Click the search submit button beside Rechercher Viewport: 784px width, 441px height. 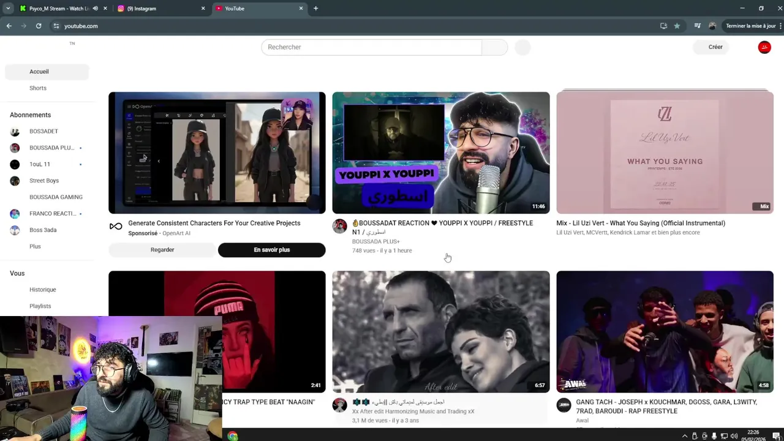coord(495,47)
